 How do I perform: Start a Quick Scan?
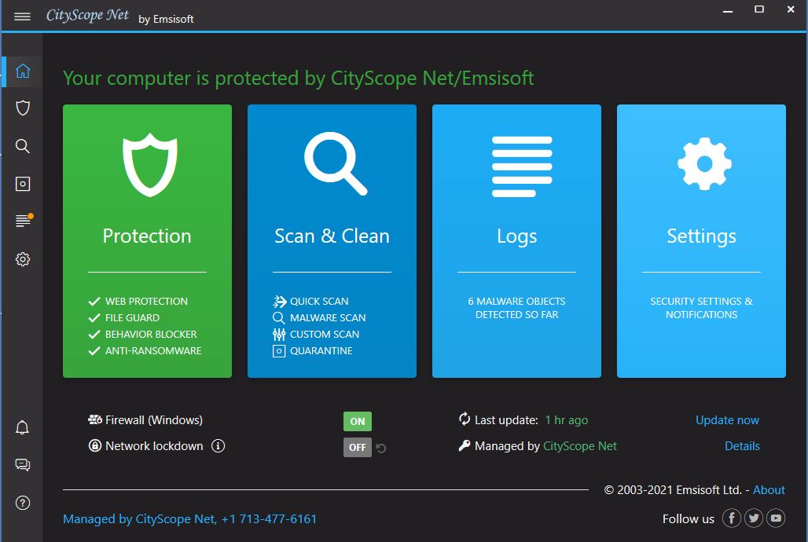(x=318, y=301)
